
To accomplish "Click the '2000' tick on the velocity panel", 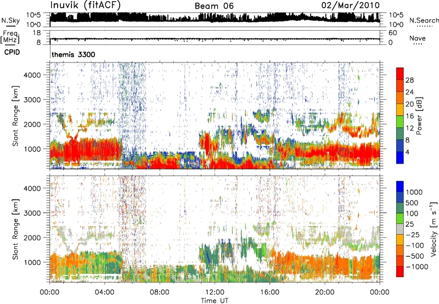I will [32, 238].
